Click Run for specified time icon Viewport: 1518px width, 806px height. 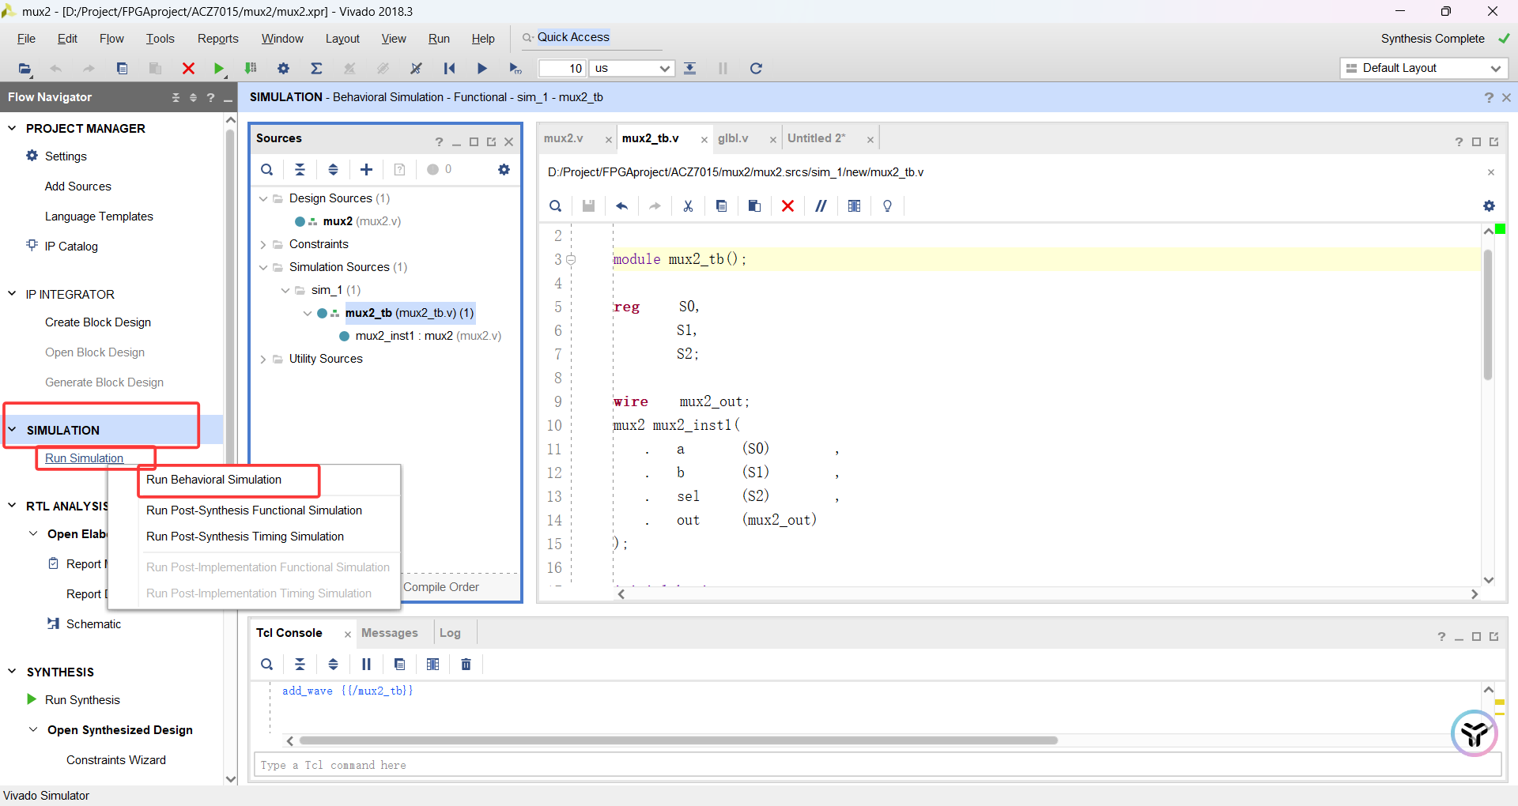click(515, 69)
